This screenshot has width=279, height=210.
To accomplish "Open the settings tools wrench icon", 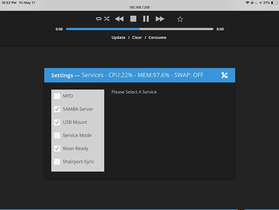I will coord(225,75).
